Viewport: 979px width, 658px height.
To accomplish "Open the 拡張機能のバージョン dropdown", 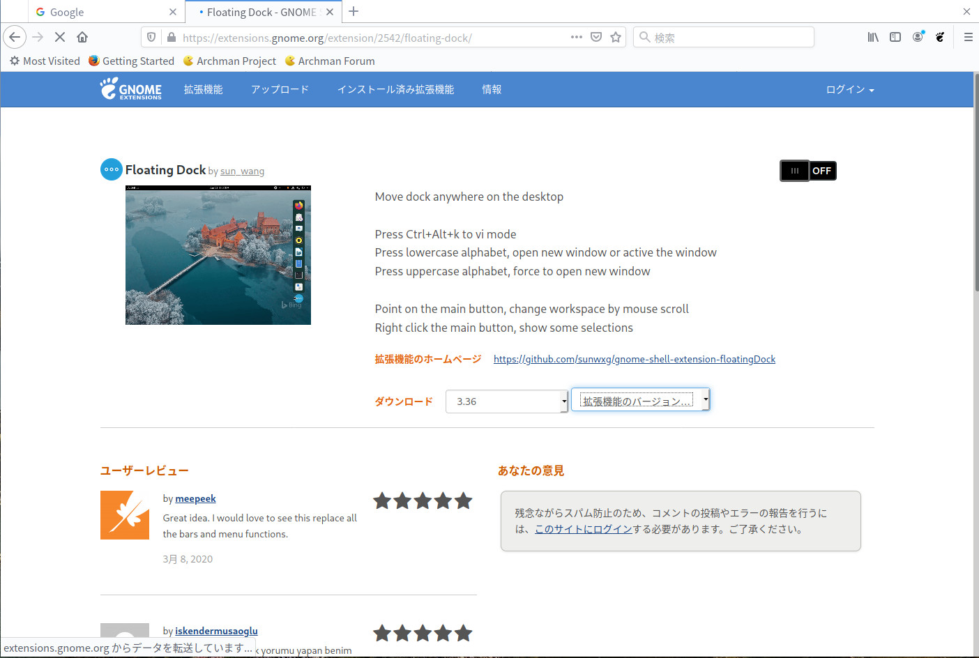I will (640, 400).
